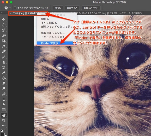152x136 pixels.
Task: Click the foreground color swatch
Action: [x=3, y=134]
